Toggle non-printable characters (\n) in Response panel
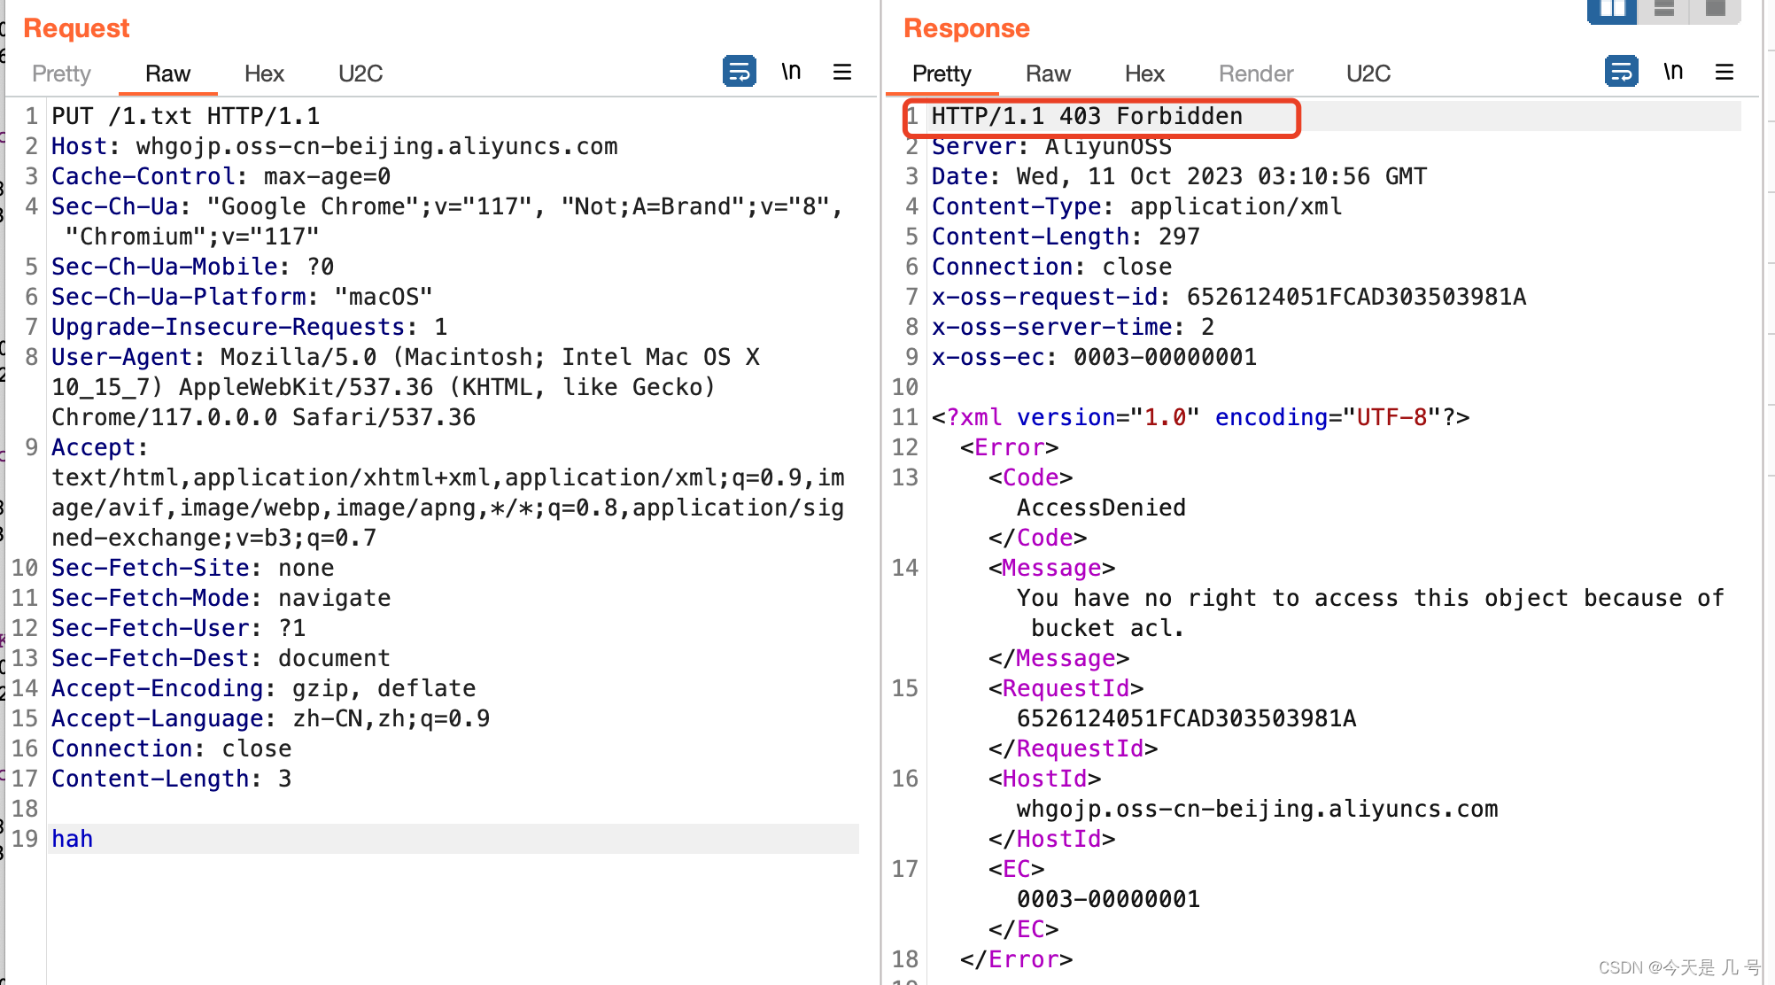 pos(1673,71)
